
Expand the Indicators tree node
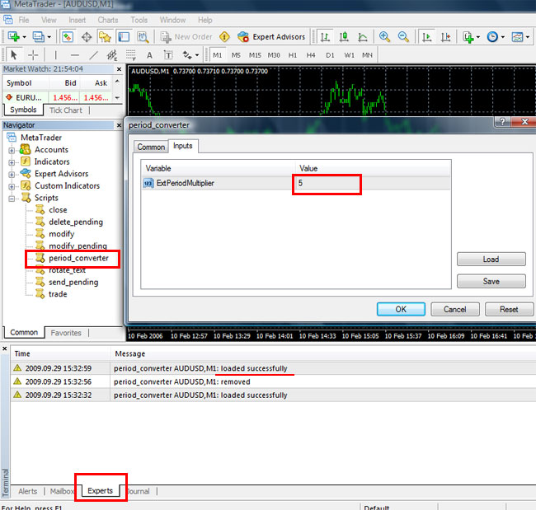12,162
